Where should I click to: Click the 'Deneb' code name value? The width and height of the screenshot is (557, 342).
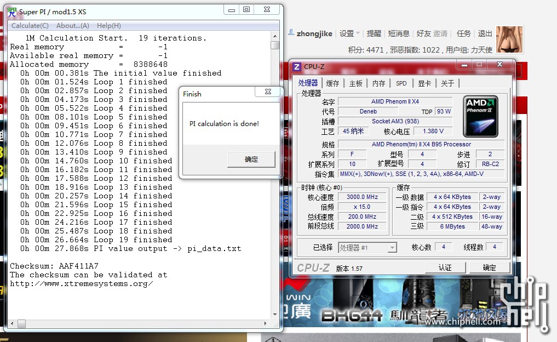coord(368,111)
